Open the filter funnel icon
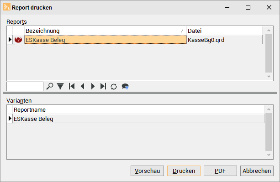 (60, 86)
